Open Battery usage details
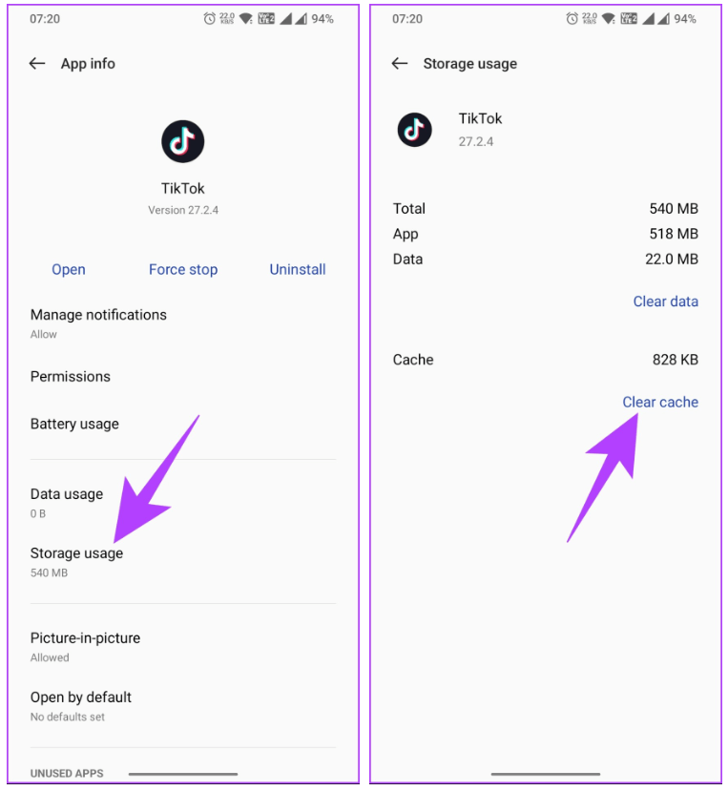 74,425
